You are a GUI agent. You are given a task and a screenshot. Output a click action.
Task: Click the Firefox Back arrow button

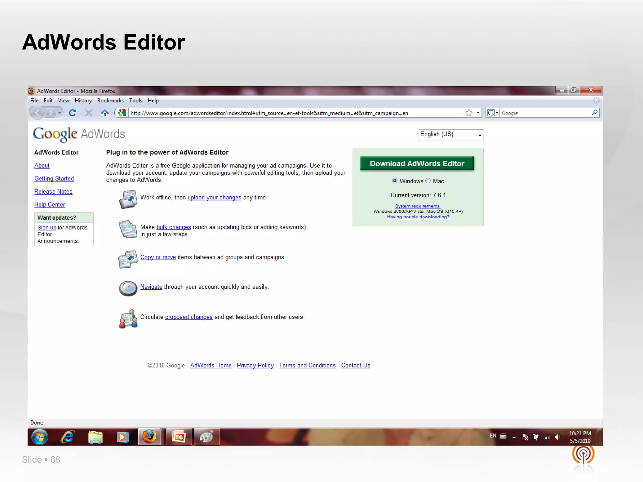(37, 113)
